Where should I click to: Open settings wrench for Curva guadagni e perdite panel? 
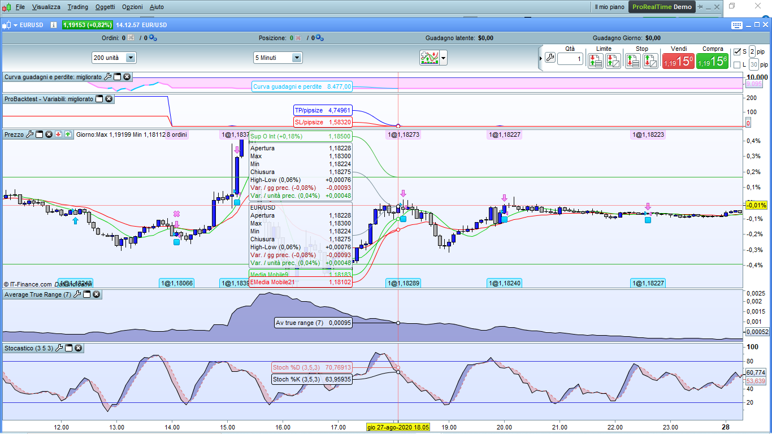pyautogui.click(x=108, y=77)
